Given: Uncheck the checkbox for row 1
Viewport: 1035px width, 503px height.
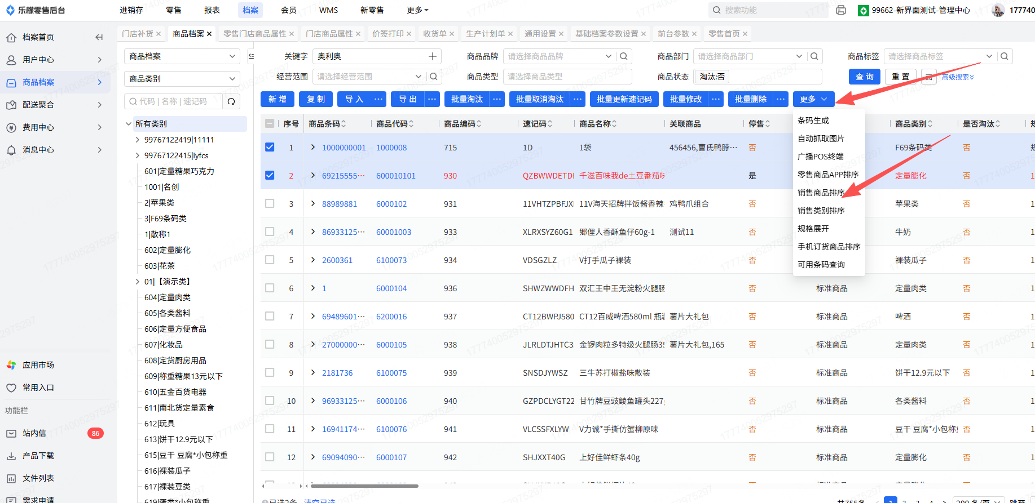Looking at the screenshot, I should pos(270,147).
